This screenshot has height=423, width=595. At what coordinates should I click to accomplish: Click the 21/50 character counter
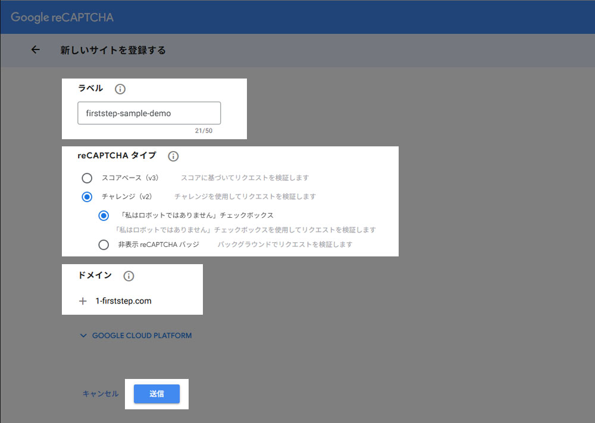tap(203, 131)
